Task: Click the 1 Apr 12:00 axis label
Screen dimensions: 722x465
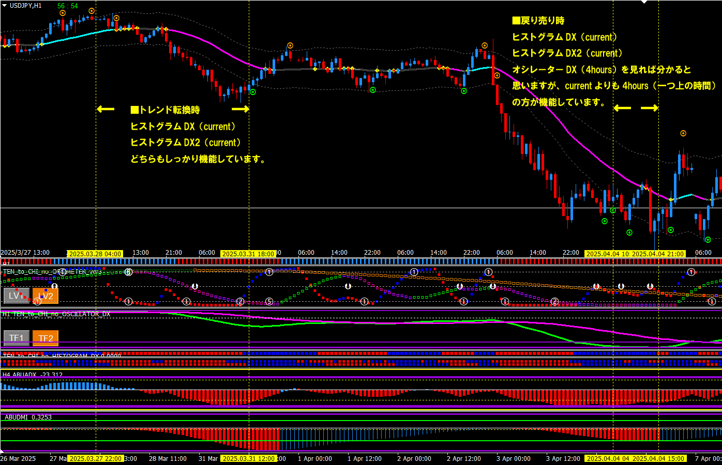Action: pos(365,458)
